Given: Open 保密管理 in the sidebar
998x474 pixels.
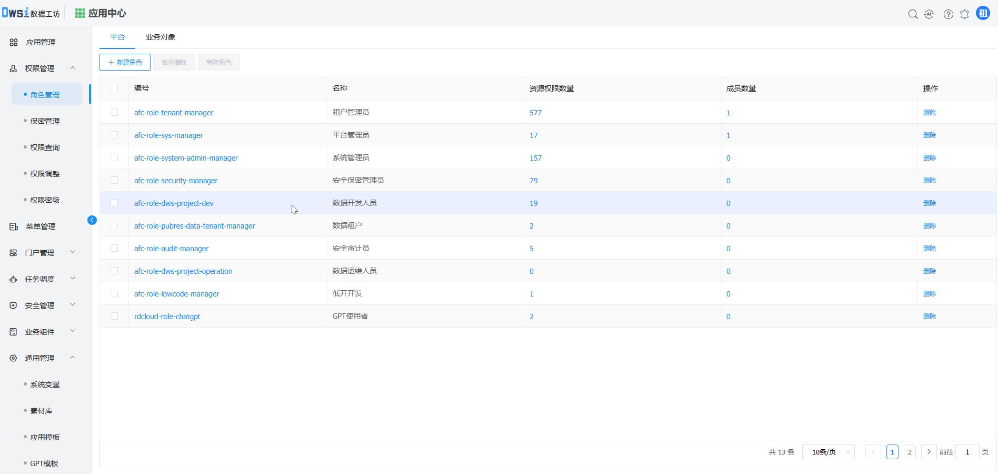Looking at the screenshot, I should pos(45,121).
